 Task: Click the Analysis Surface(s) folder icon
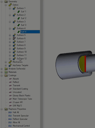click(x=6, y=69)
